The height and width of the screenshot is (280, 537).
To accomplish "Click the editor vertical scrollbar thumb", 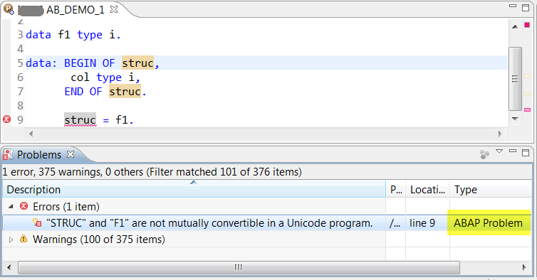I will 515,79.
